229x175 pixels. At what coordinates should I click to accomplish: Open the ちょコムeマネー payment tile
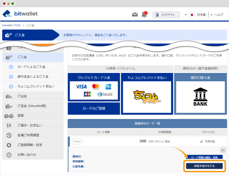[147, 97]
